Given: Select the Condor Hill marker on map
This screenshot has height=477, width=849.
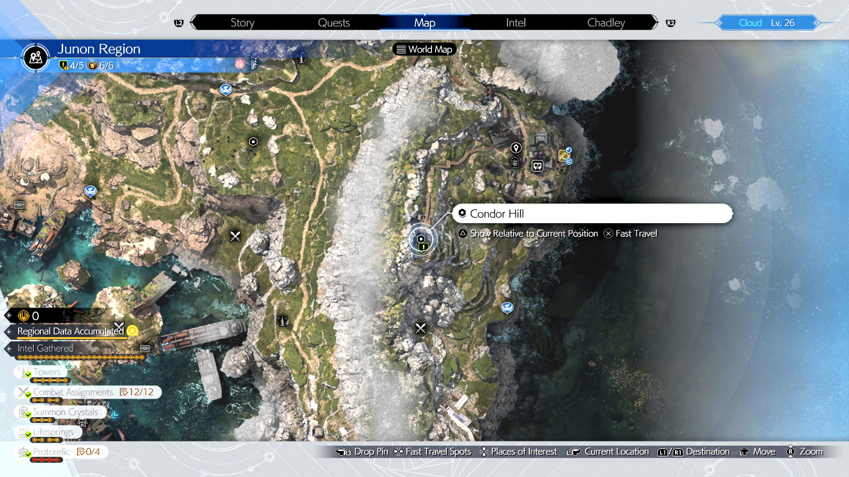Looking at the screenshot, I should coord(421,240).
